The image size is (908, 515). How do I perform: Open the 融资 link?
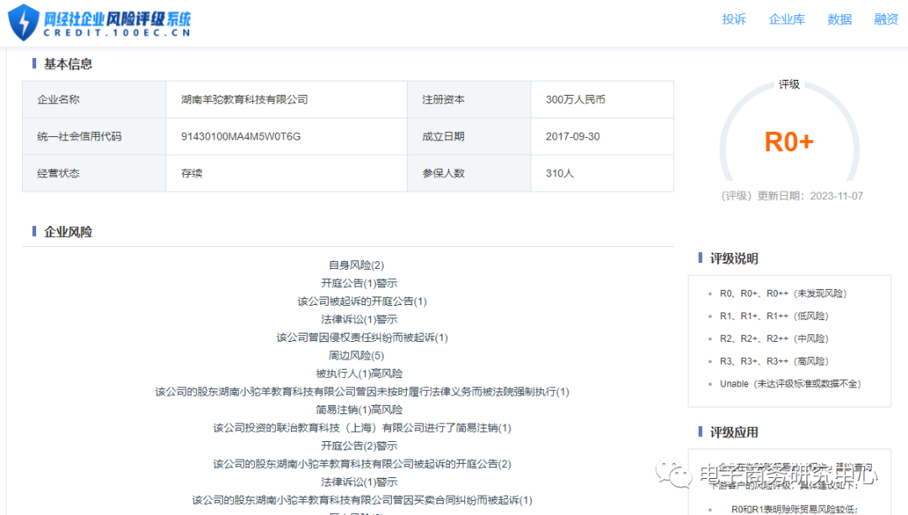click(886, 18)
